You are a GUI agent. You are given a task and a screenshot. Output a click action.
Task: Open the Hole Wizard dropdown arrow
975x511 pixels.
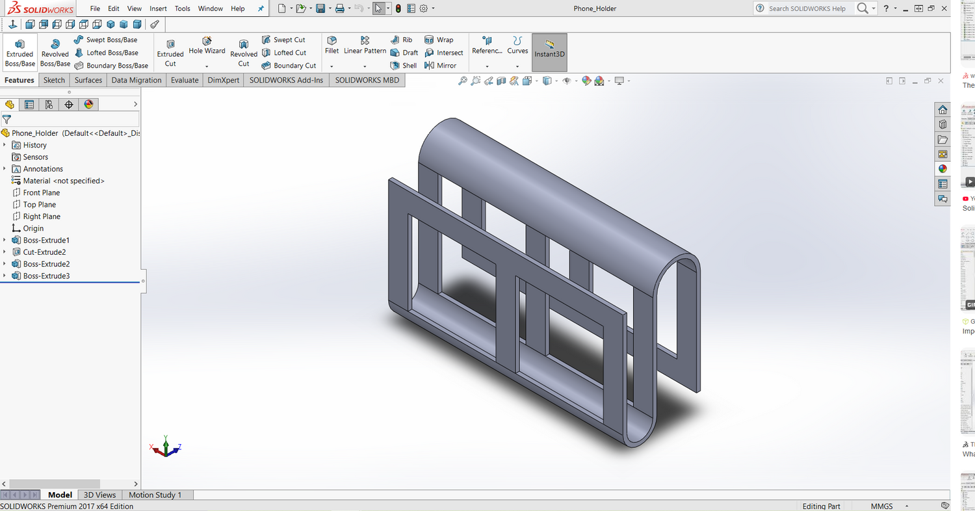(x=207, y=66)
